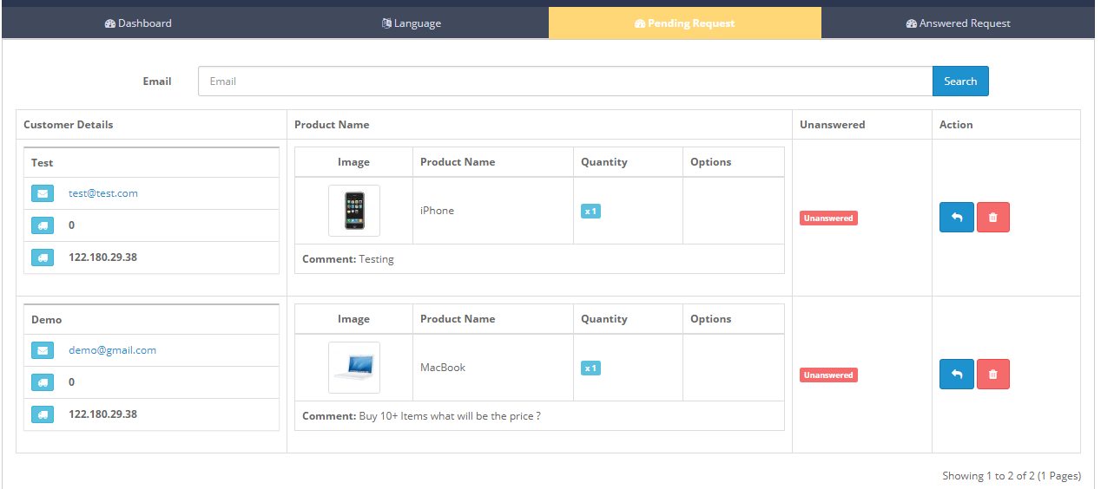Click truck icon next to Test's IP address
The image size is (1101, 489).
coord(43,258)
